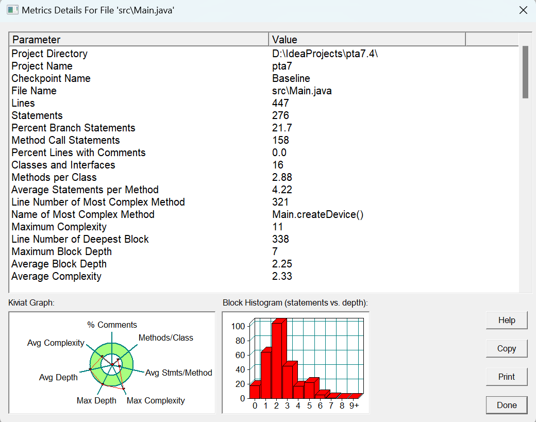Click the window icon in title bar

[13, 10]
